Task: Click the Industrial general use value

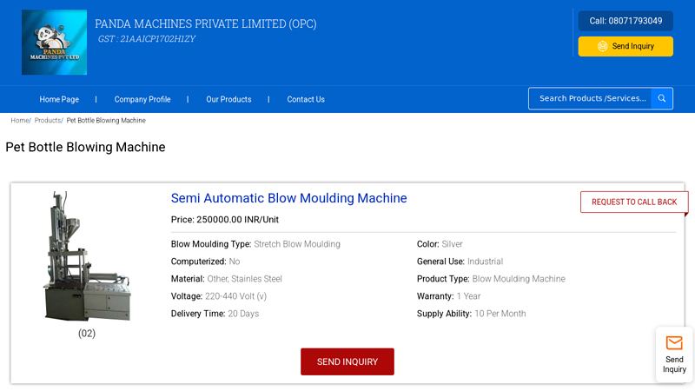Action: click(486, 262)
